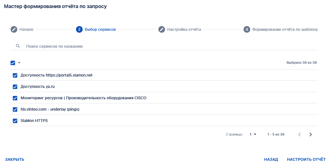Image resolution: width=329 pixels, height=163 pixels.
Task: Jump to Формирование отчёта по шаблону step
Action: (285, 29)
